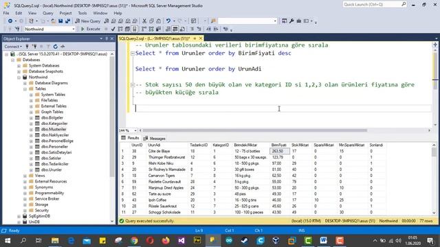Click the BirimFiyati column header

(279, 145)
